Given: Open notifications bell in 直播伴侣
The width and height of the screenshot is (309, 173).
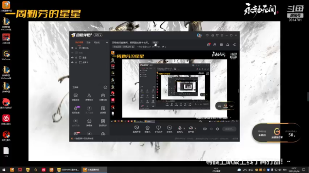Looking at the screenshot, I should tap(228, 45).
